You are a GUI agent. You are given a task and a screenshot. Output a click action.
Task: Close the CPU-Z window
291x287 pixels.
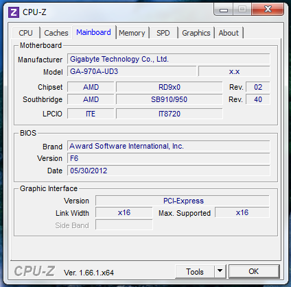(x=268, y=10)
